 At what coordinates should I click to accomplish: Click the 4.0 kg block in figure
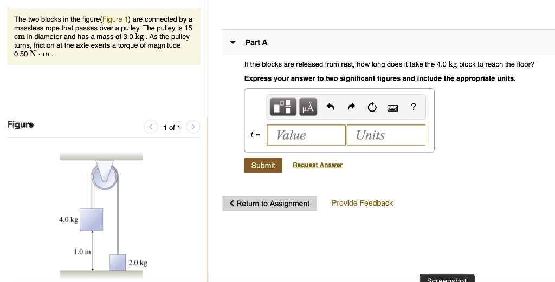coord(92,219)
